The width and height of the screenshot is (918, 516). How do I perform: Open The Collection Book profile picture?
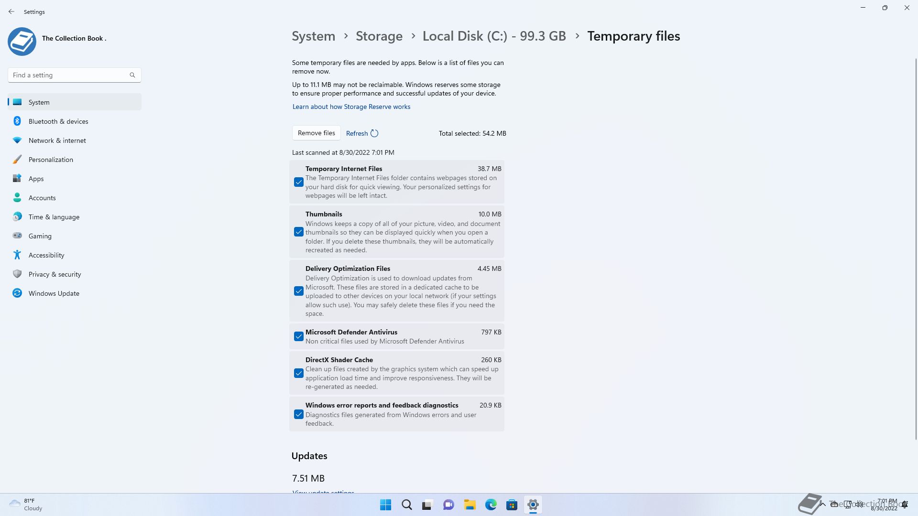pos(22,42)
